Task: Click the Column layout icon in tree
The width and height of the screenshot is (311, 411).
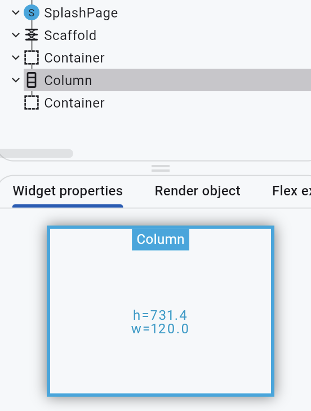Action: coord(32,80)
